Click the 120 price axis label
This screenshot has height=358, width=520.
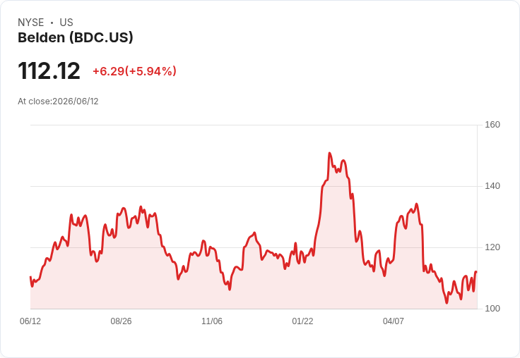492,247
